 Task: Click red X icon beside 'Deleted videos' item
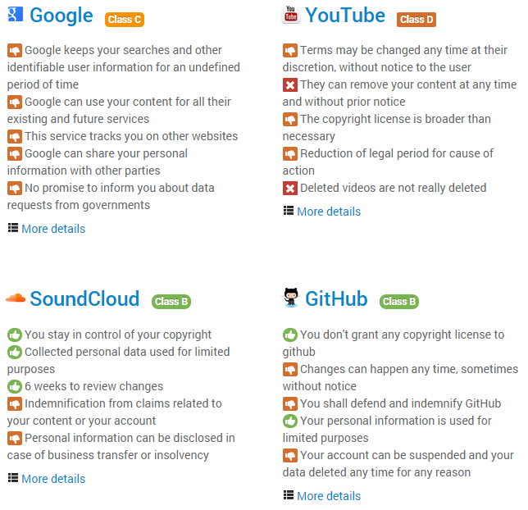(x=290, y=189)
